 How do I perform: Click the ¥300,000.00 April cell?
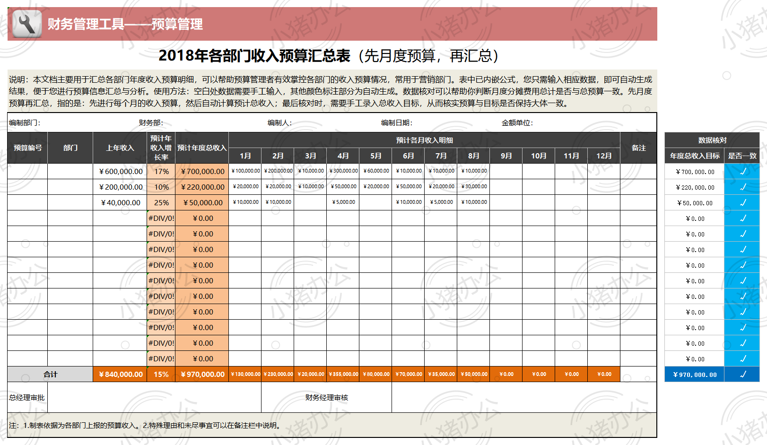pos(343,171)
